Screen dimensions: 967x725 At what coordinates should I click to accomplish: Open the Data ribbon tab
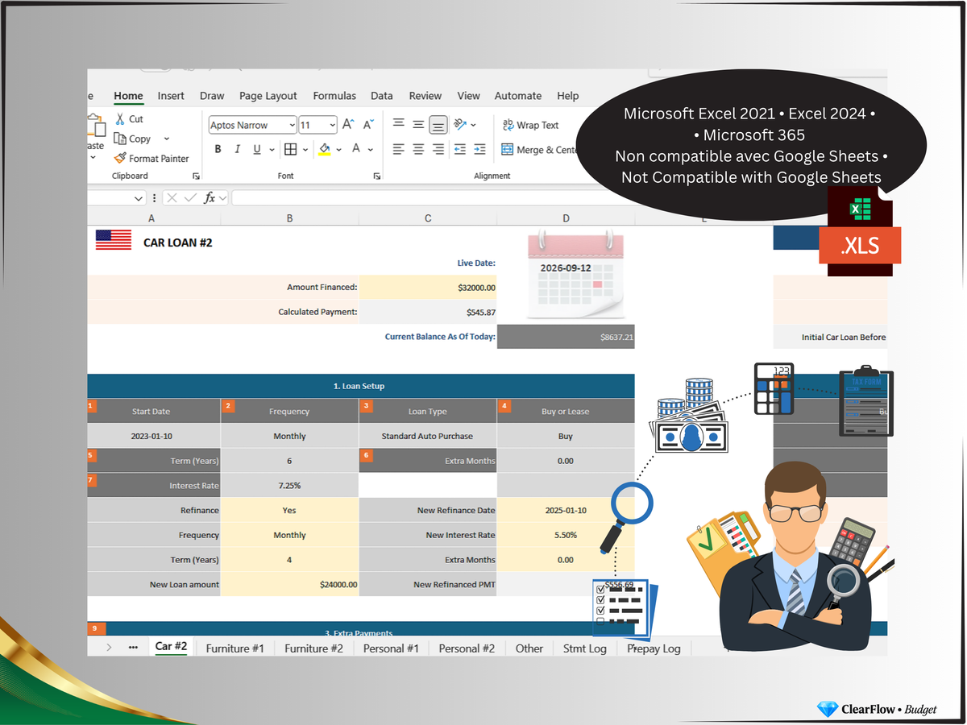(382, 96)
